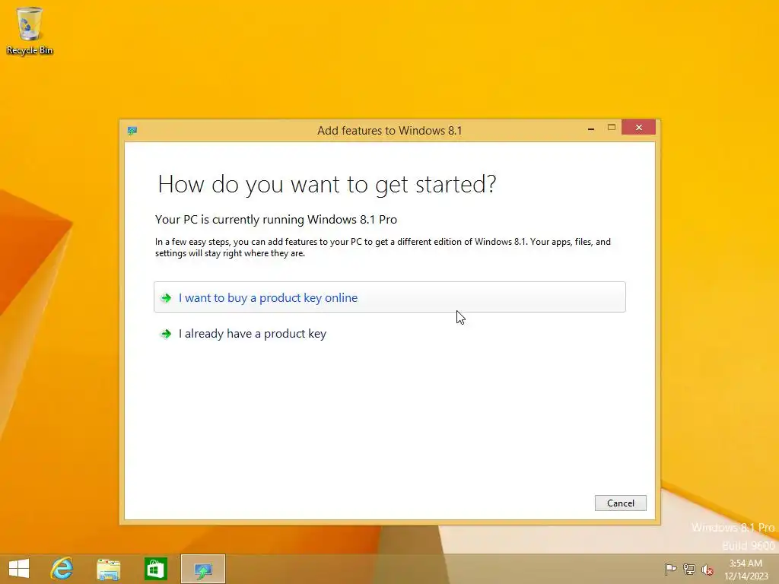This screenshot has width=779, height=584.
Task: Minimize the Add features window
Action: [590, 129]
